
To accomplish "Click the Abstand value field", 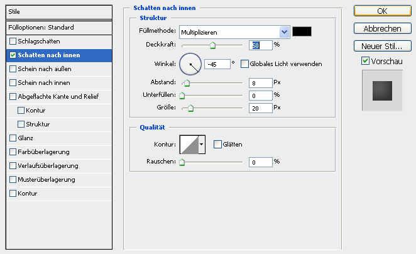I will 261,83.
